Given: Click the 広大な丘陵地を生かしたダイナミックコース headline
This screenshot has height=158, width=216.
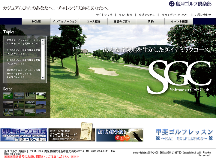Looking at the screenshot, I should click(157, 50).
